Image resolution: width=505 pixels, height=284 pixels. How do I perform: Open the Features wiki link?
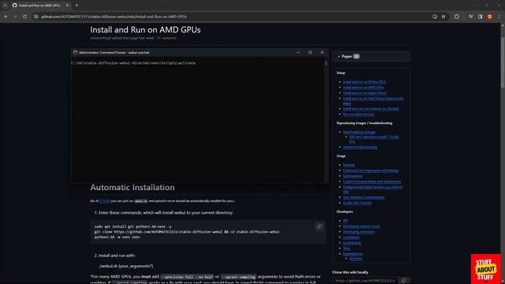coord(349,165)
